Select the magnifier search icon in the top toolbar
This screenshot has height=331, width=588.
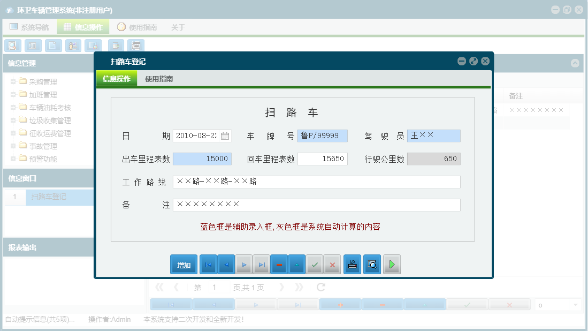click(x=12, y=46)
